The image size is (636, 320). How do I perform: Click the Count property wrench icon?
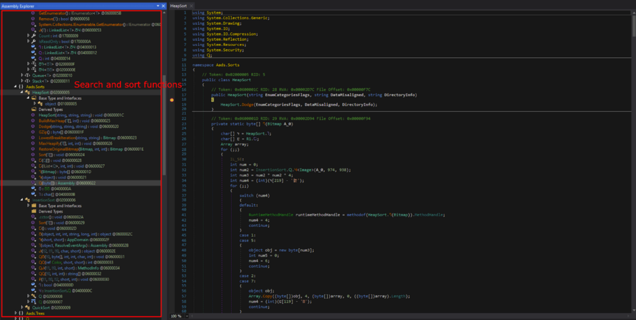coord(34,35)
